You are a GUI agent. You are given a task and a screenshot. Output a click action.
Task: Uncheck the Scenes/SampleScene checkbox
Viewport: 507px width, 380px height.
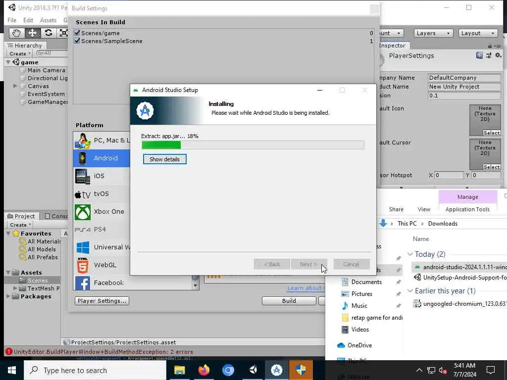[x=77, y=41]
